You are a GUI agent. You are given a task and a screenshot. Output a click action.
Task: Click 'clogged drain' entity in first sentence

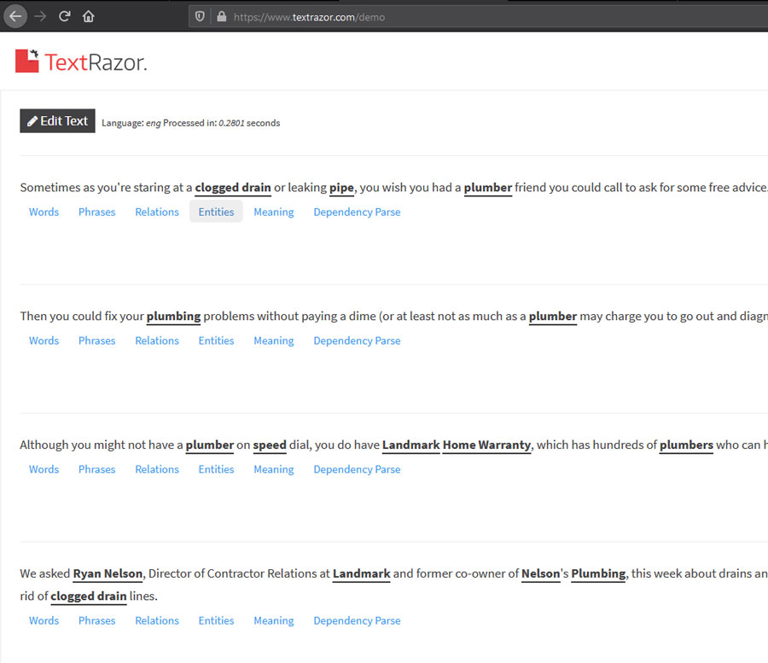[x=233, y=188]
